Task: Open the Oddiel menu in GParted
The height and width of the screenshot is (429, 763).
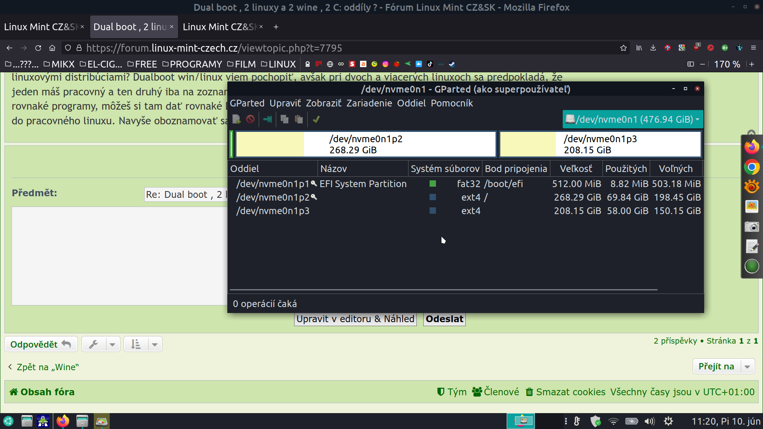Action: (411, 103)
